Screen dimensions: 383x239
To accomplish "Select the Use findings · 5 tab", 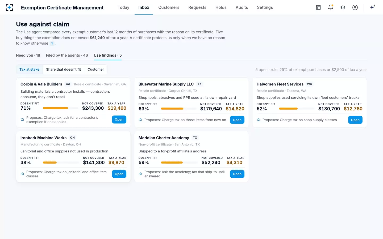I will [108, 55].
